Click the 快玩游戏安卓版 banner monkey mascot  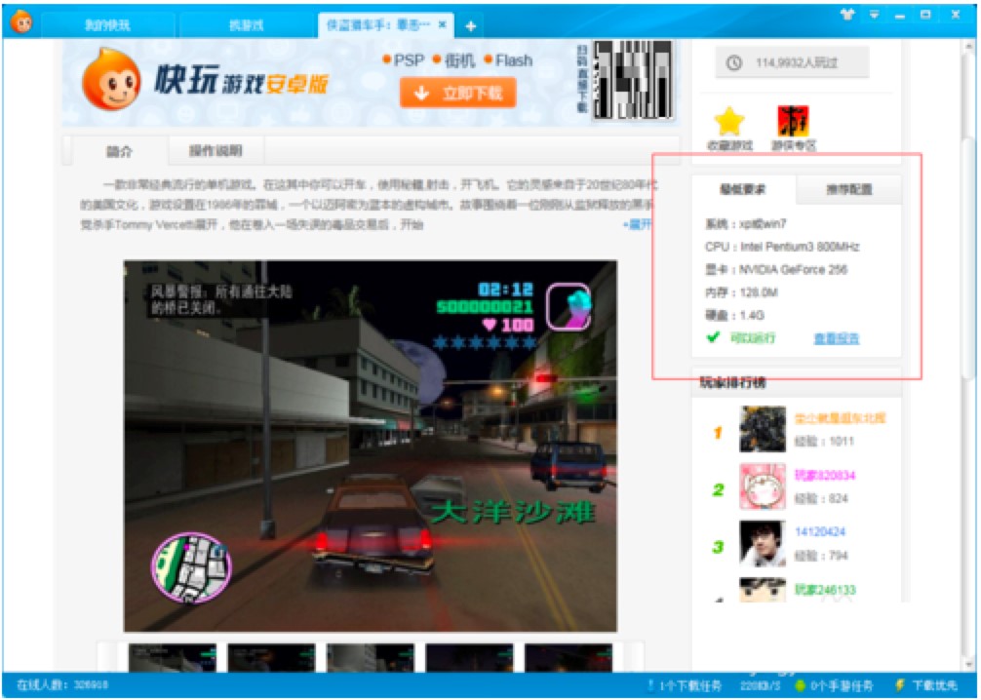[x=111, y=79]
